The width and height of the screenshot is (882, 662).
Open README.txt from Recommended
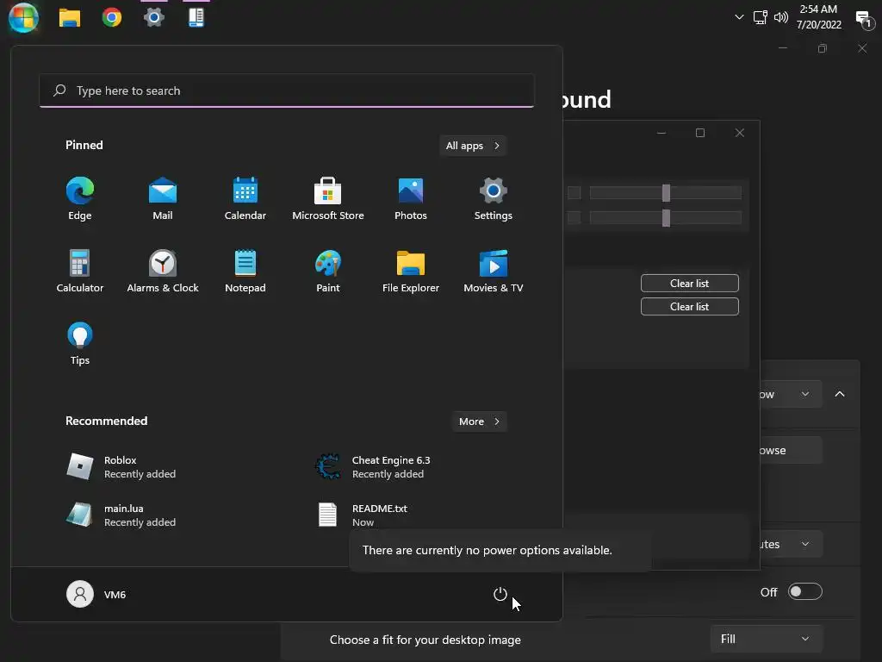point(363,515)
